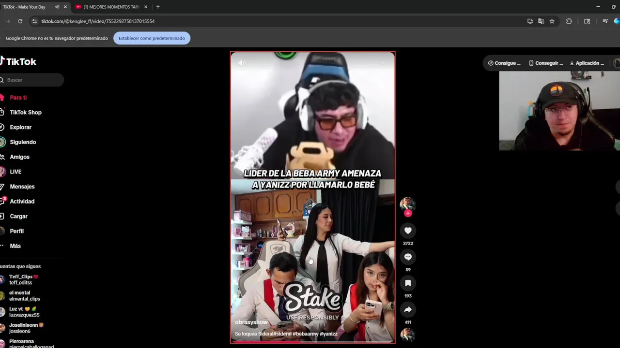This screenshot has height=348, width=620.
Task: Open a new tab with the plus button
Action: [x=158, y=7]
